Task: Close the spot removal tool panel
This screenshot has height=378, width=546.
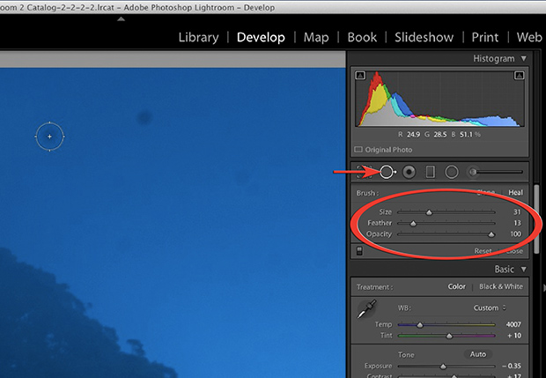Action: pos(514,251)
